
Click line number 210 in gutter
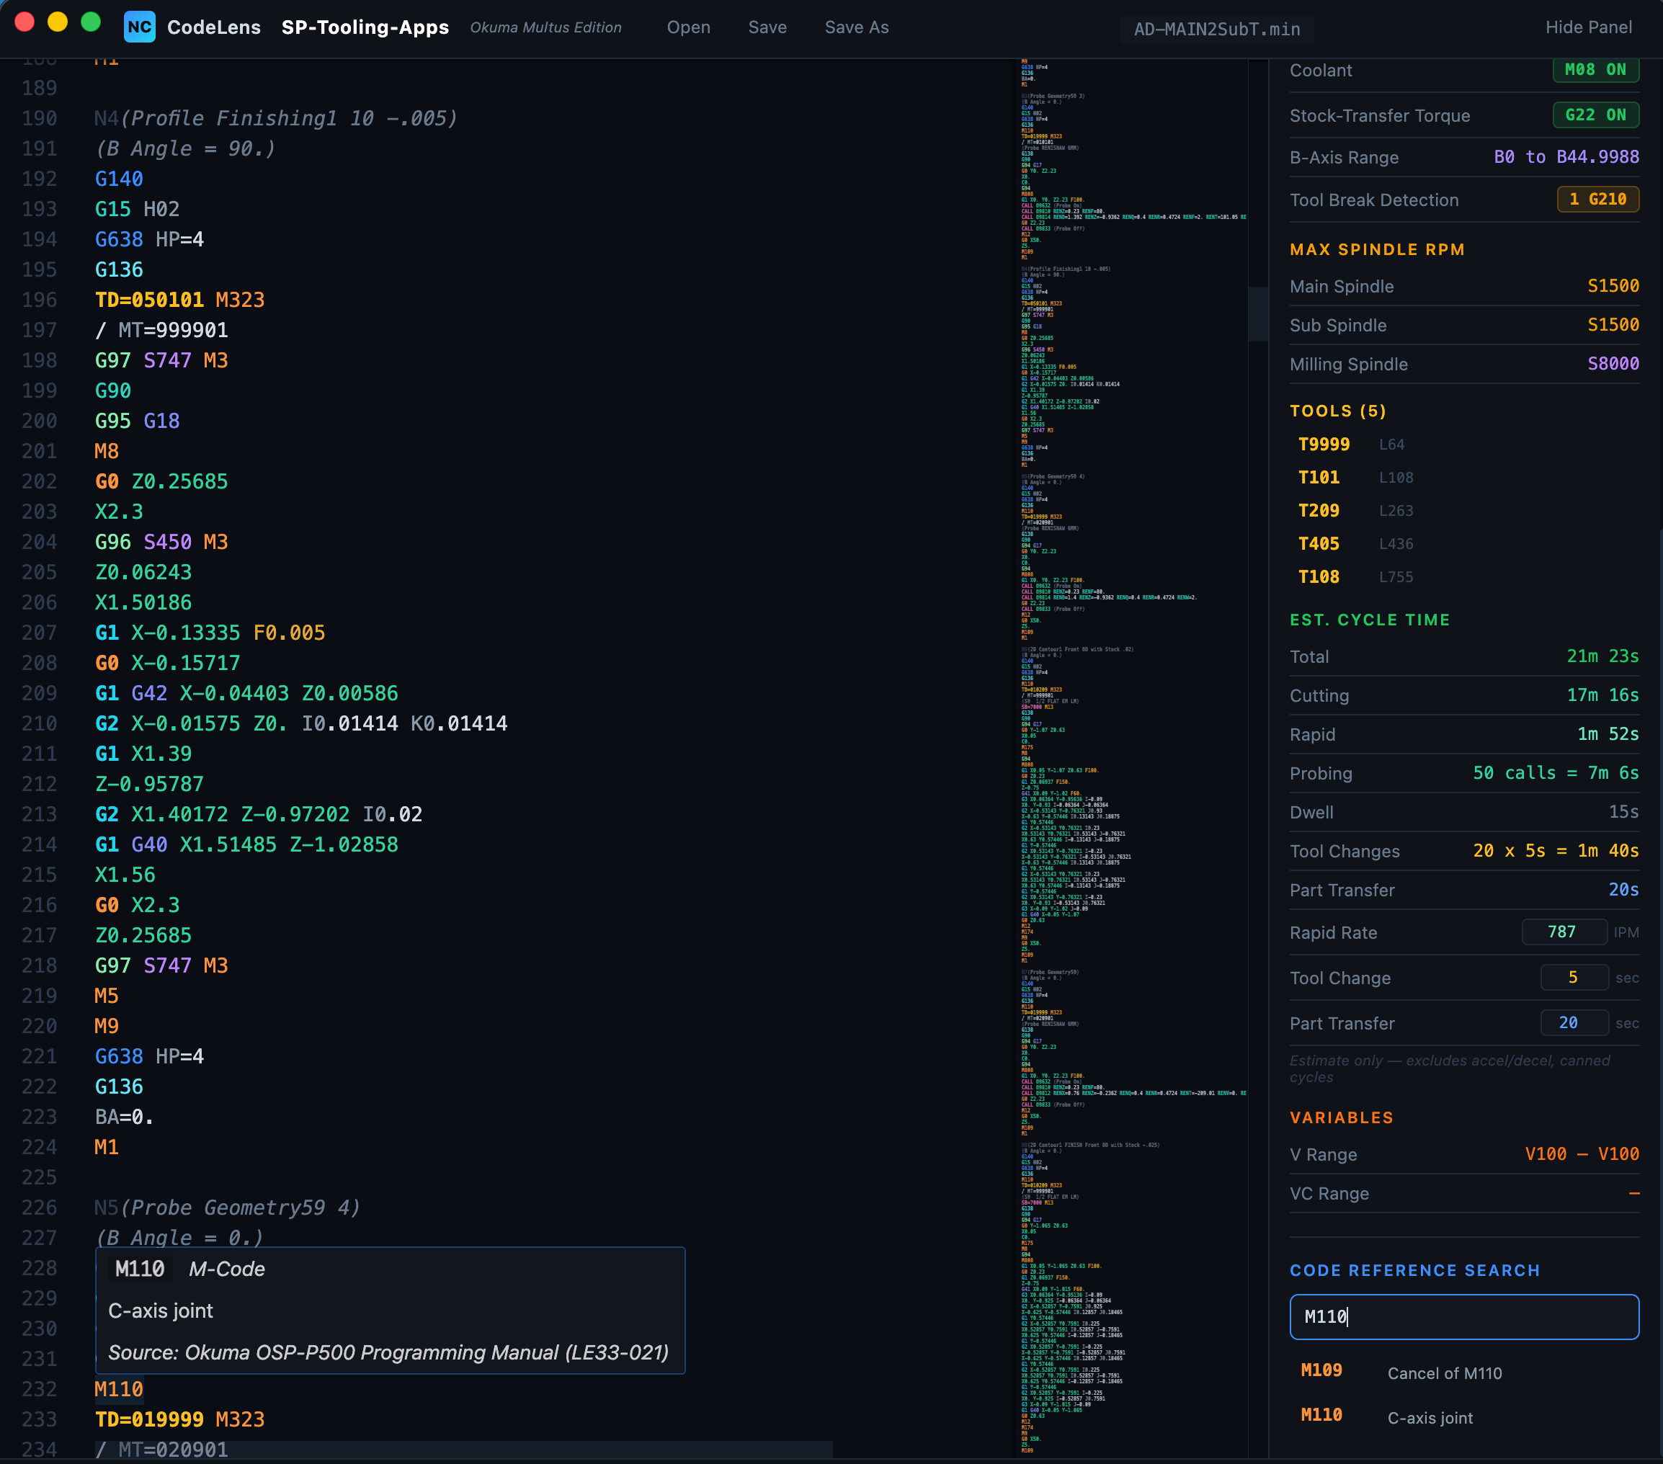pos(39,724)
